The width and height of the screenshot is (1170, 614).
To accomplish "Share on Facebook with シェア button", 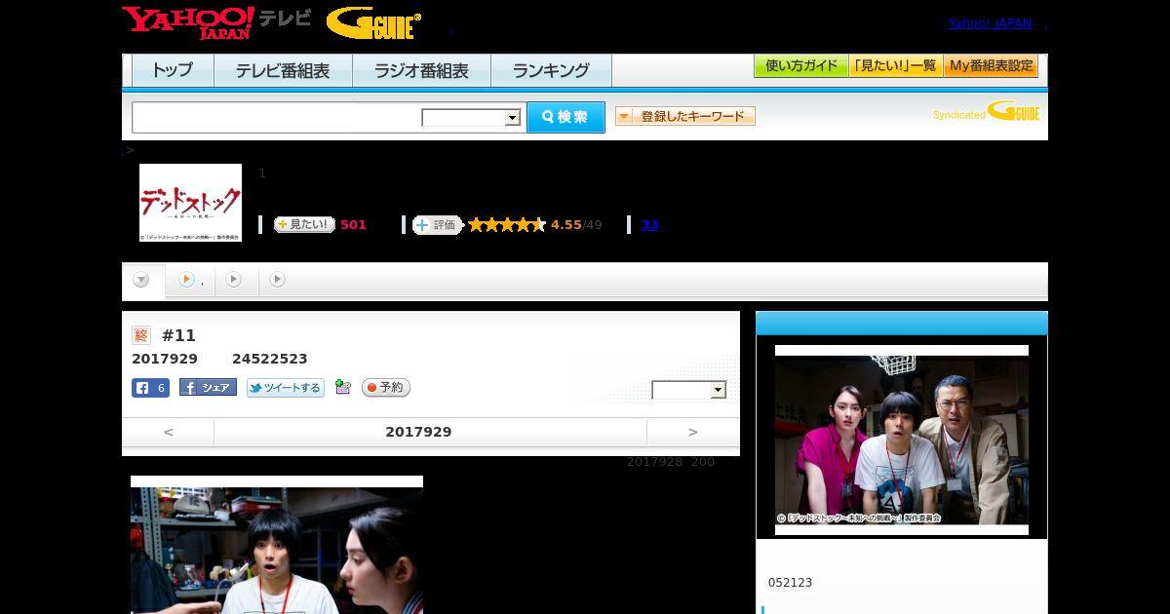I will 208,388.
